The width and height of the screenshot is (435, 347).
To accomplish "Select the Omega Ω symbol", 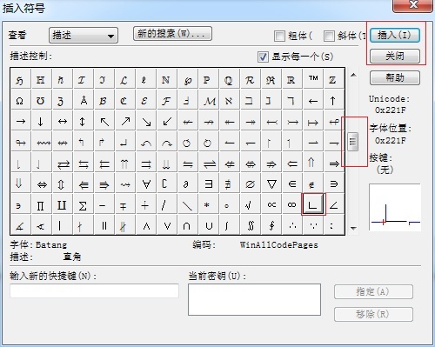I will coord(20,101).
